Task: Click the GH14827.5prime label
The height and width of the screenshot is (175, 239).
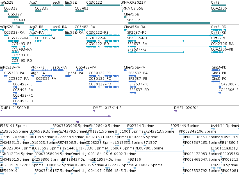Action: (x=148, y=165)
